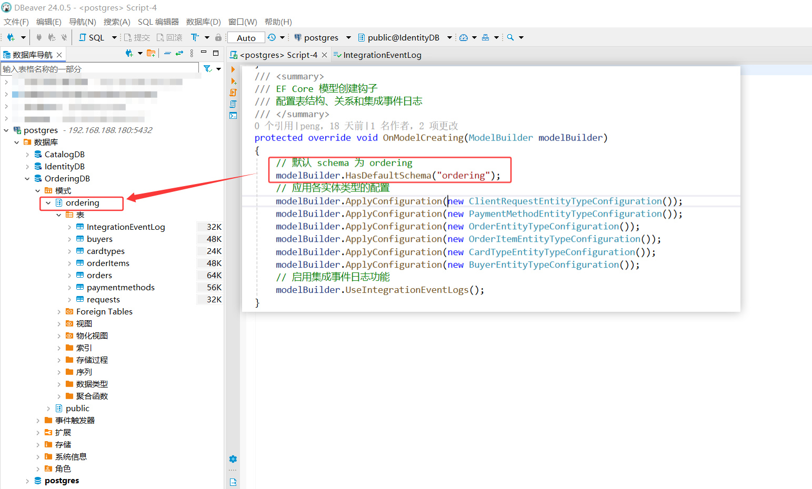Minimize the database navigator panel
The image size is (812, 489).
coord(204,53)
